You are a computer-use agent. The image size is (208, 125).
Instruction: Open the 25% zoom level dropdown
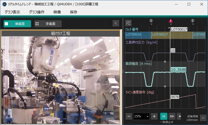[142, 116]
